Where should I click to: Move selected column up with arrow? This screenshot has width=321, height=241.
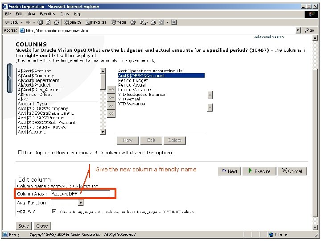[210, 95]
